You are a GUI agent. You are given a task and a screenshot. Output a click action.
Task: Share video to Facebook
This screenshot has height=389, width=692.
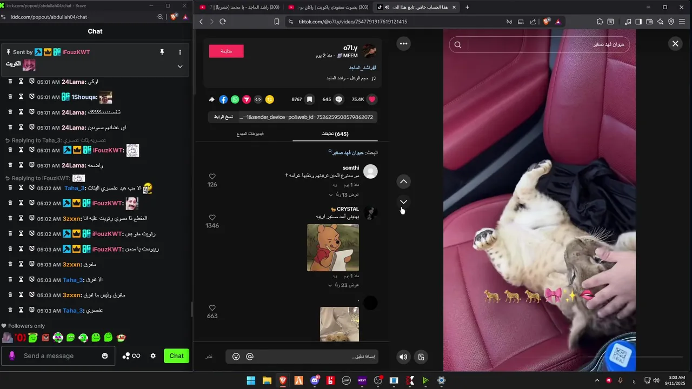(x=223, y=99)
